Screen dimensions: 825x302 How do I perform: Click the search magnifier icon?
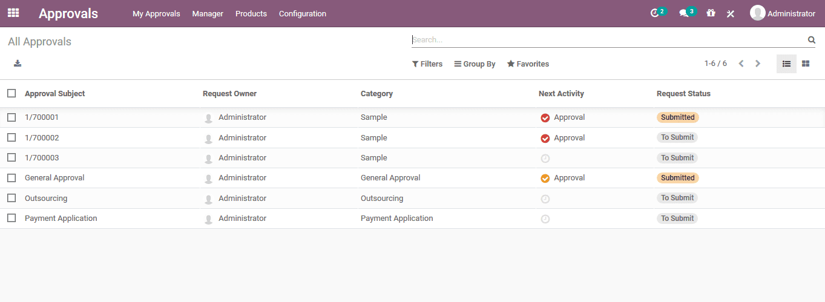pyautogui.click(x=812, y=40)
